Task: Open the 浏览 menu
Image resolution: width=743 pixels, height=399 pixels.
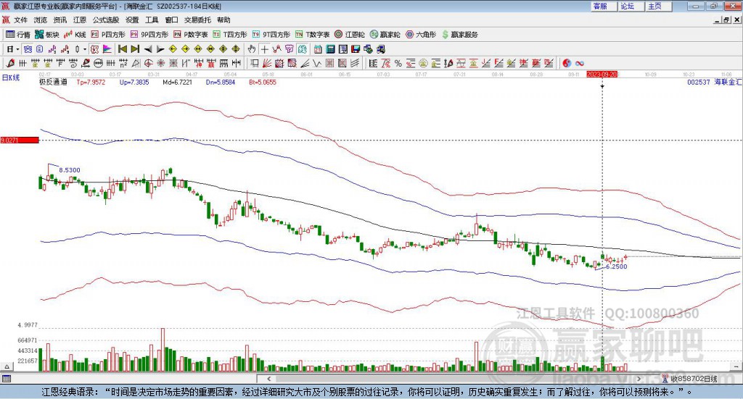Action: pyautogui.click(x=41, y=20)
